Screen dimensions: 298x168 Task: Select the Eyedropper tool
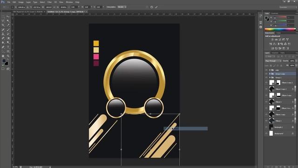pyautogui.click(x=8, y=25)
